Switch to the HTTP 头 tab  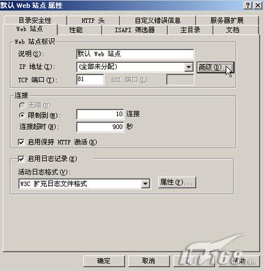tap(93, 21)
